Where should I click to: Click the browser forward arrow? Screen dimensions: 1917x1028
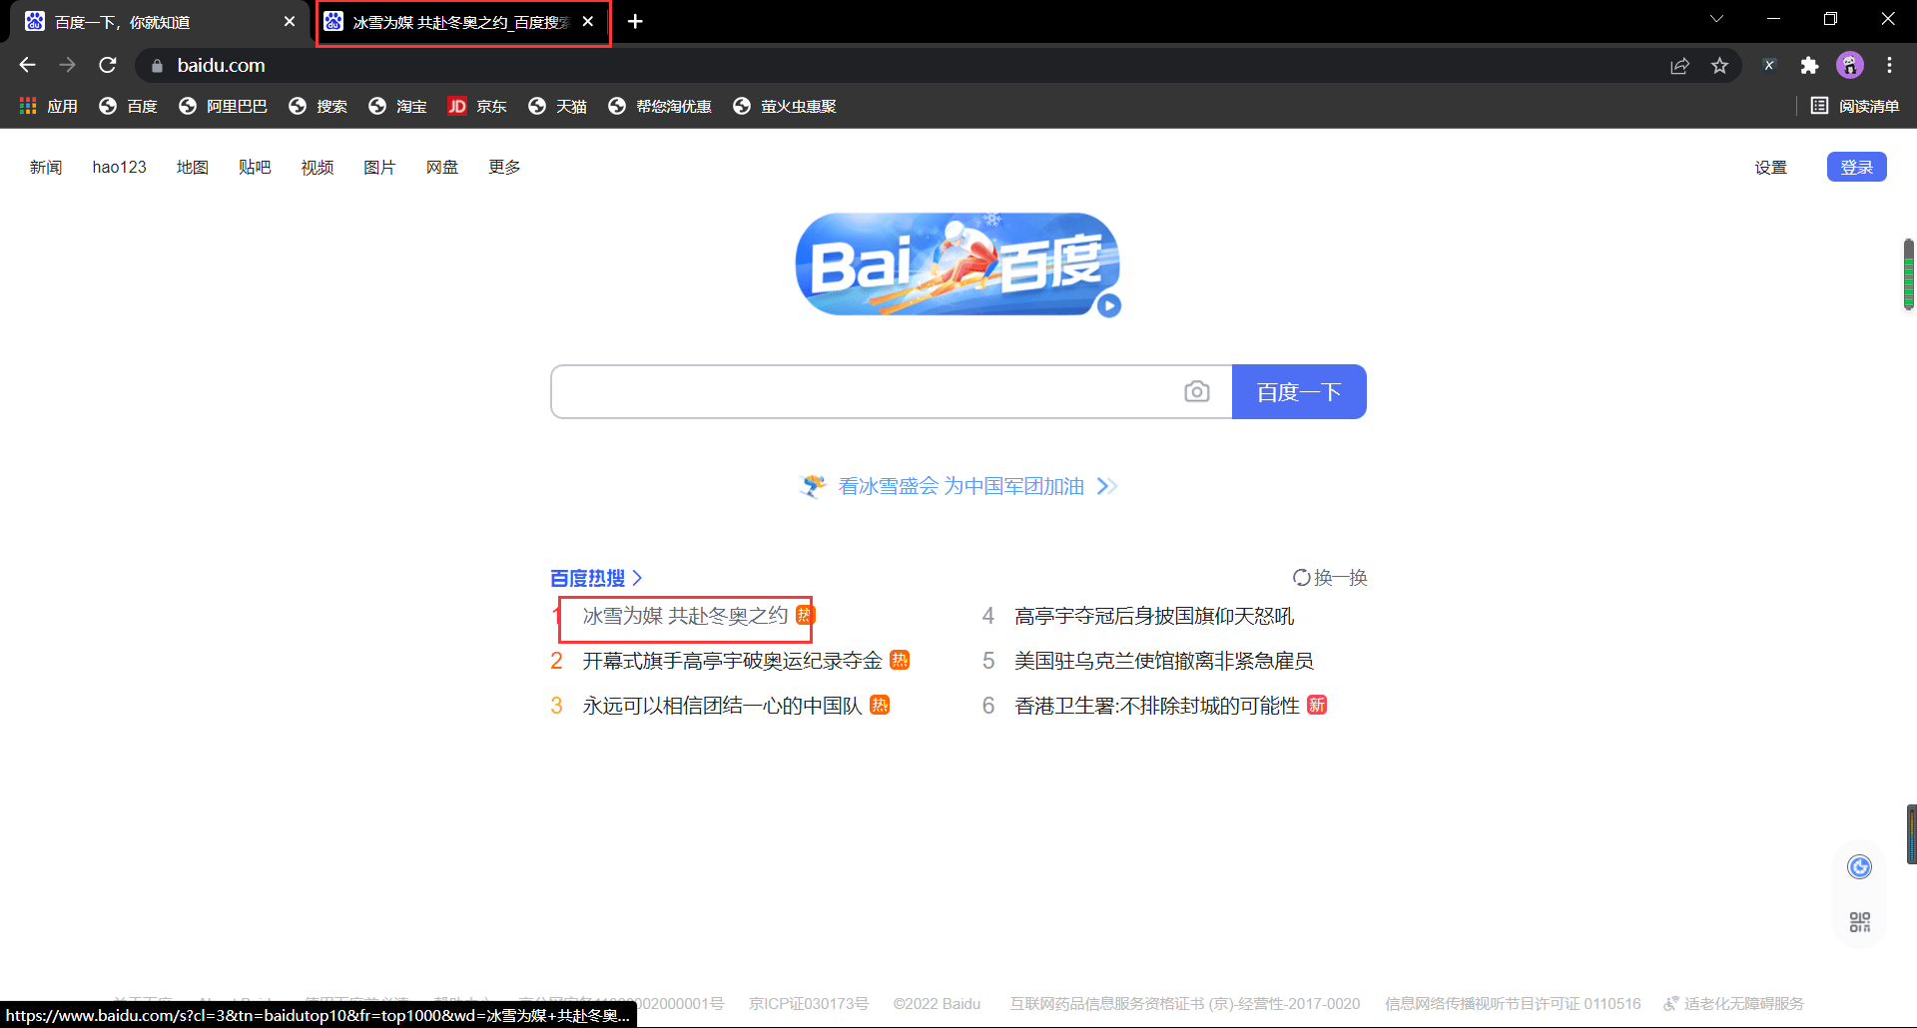(x=67, y=65)
